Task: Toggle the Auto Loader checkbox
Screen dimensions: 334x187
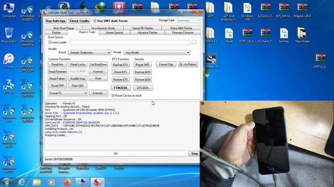Action: tap(50, 43)
